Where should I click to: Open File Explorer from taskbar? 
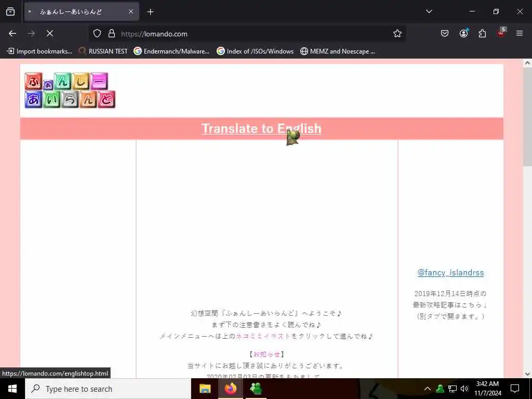[205, 389]
